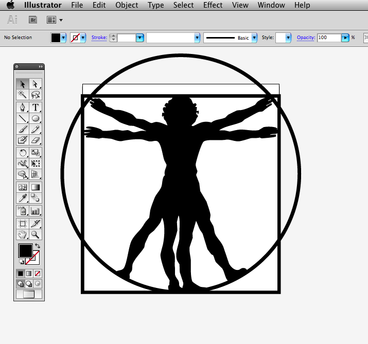Open the Object menu
Screen dimensions: 368x344
point(127,5)
